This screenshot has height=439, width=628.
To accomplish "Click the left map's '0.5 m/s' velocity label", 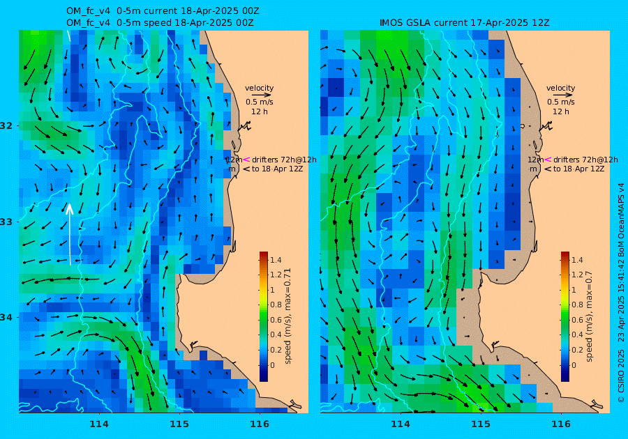I will (260, 102).
